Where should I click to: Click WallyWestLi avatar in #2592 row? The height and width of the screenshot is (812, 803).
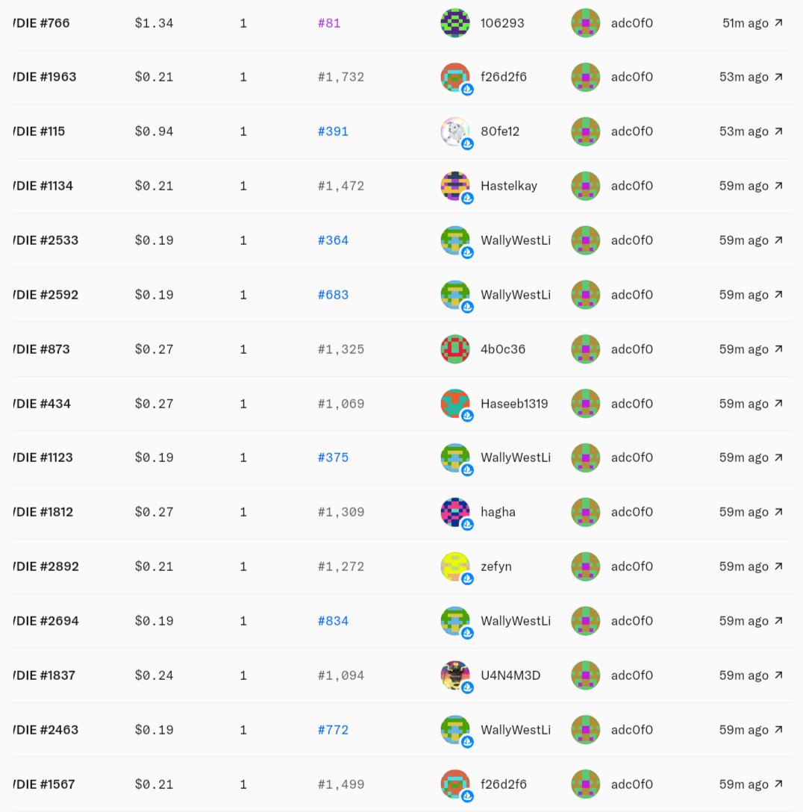pyautogui.click(x=455, y=295)
